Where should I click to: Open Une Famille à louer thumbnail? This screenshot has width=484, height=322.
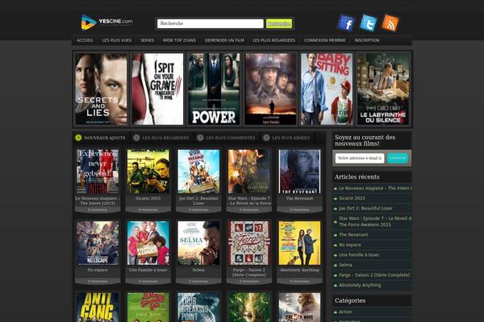coord(148,243)
